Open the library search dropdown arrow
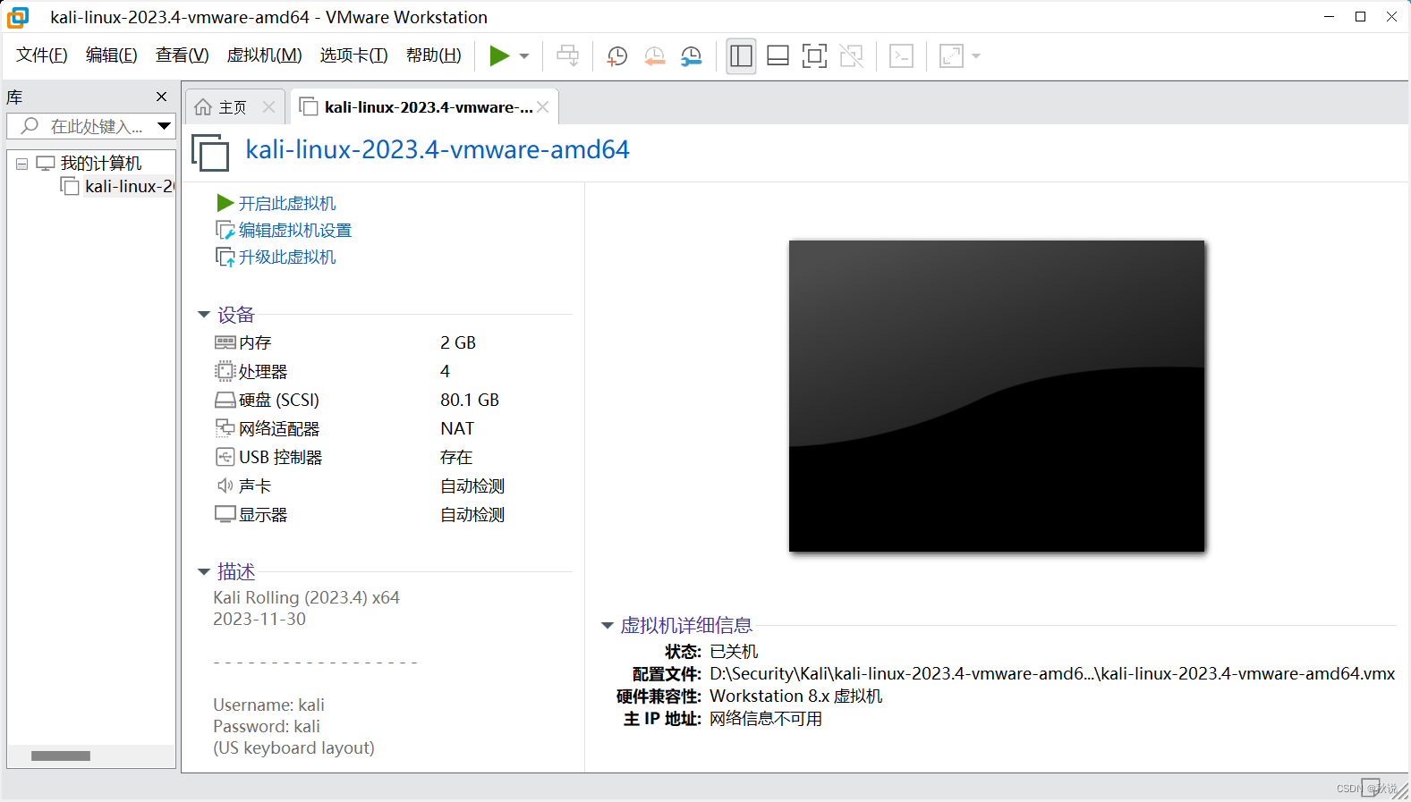Screen dimensions: 1411x802 pos(164,126)
